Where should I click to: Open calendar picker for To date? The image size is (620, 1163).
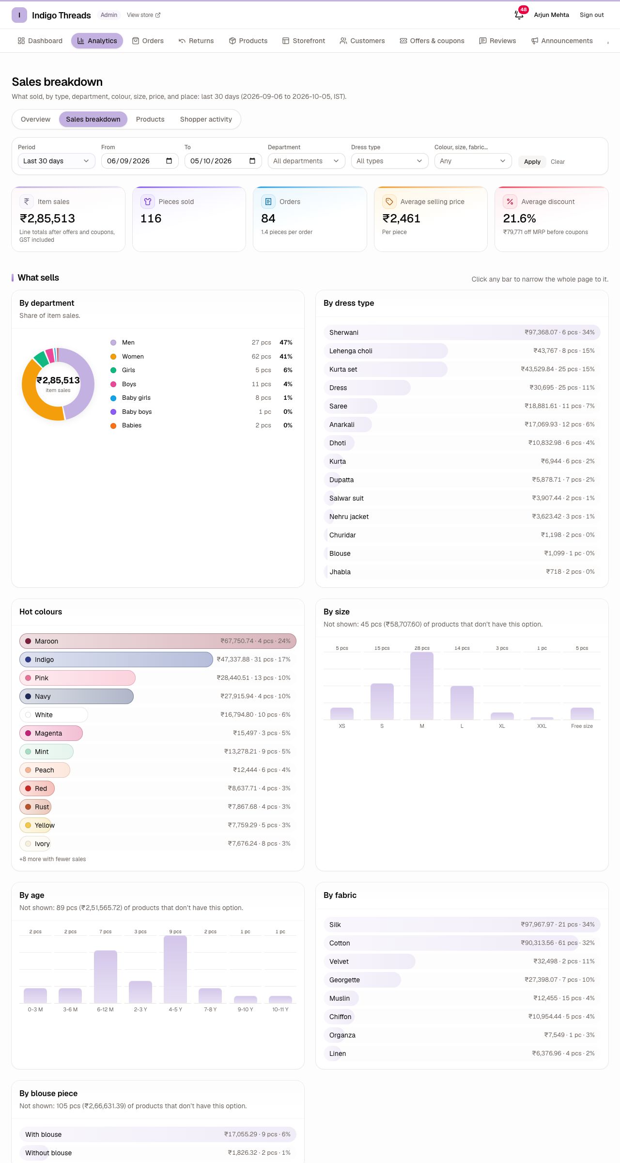point(252,161)
